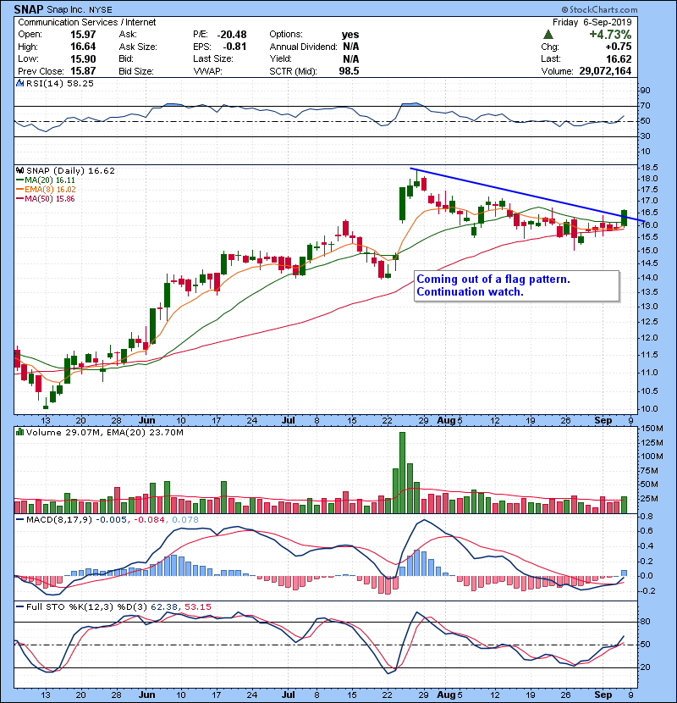Click the note 'Coming out of a flag pattern.'
The height and width of the screenshot is (703, 677).
[x=493, y=279]
